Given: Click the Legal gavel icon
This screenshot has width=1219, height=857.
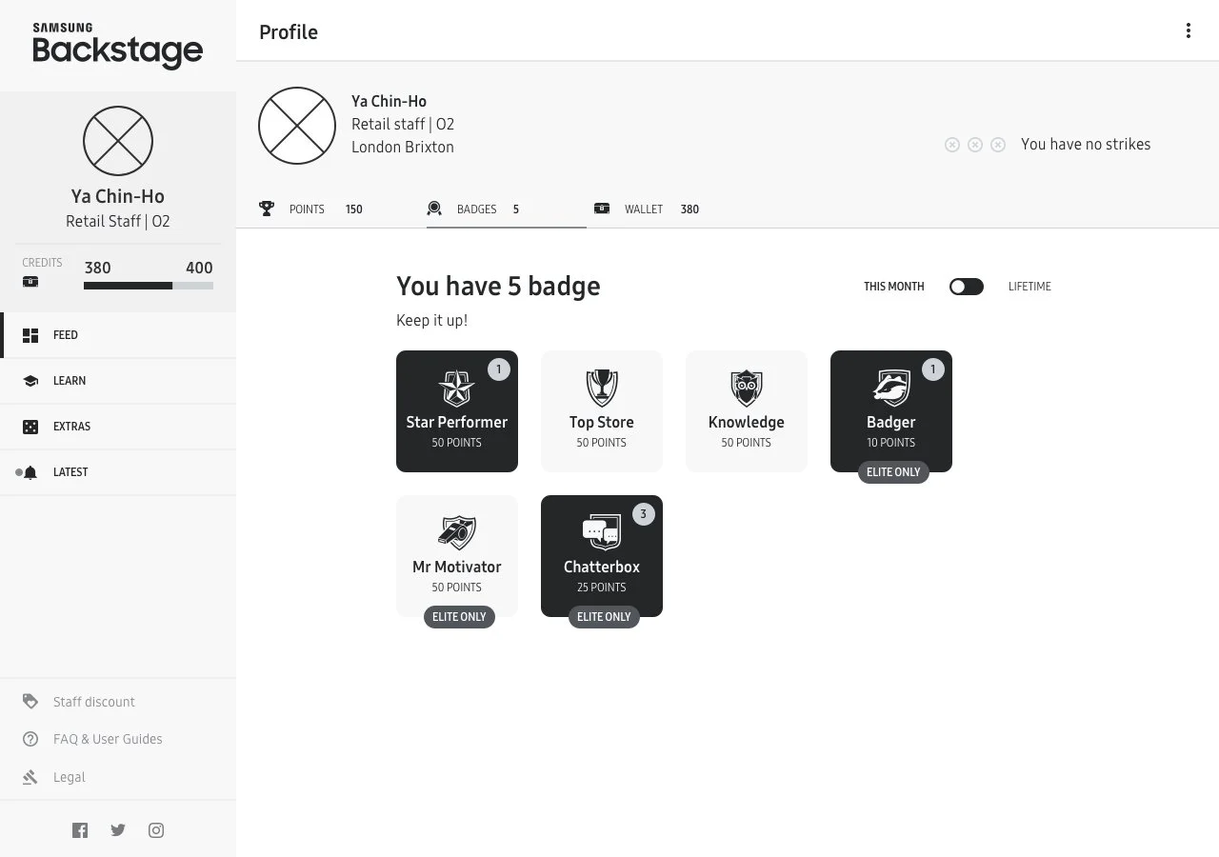Looking at the screenshot, I should point(30,777).
